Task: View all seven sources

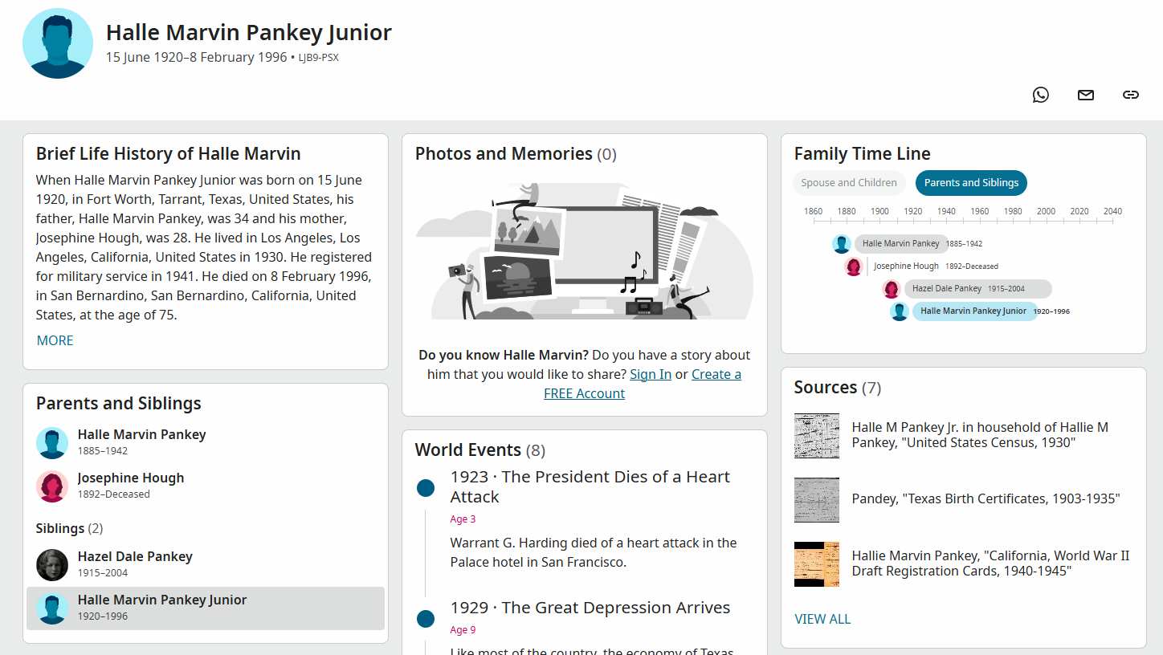Action: pyautogui.click(x=822, y=619)
